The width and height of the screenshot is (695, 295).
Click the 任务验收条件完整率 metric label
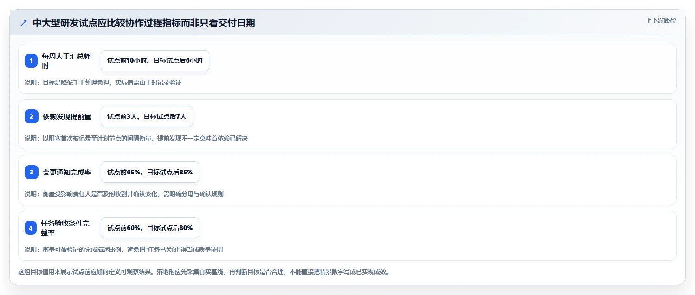click(65, 228)
